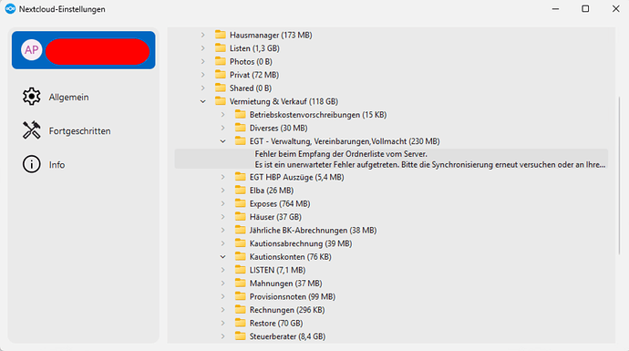Image resolution: width=629 pixels, height=351 pixels.
Task: Click the Steuerberater folder icon
Action: click(241, 336)
